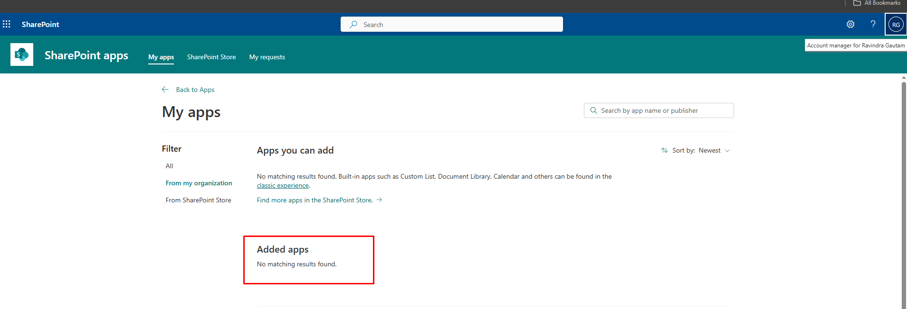Click the arrow after Find more apps link
Image resolution: width=907 pixels, height=309 pixels.
[379, 200]
